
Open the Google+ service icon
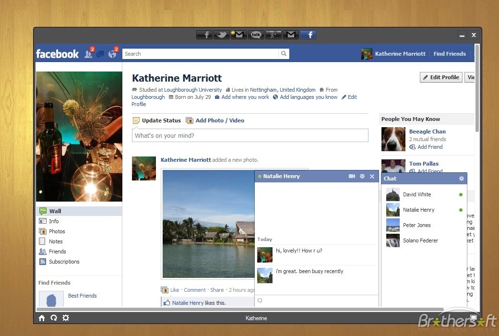[273, 35]
